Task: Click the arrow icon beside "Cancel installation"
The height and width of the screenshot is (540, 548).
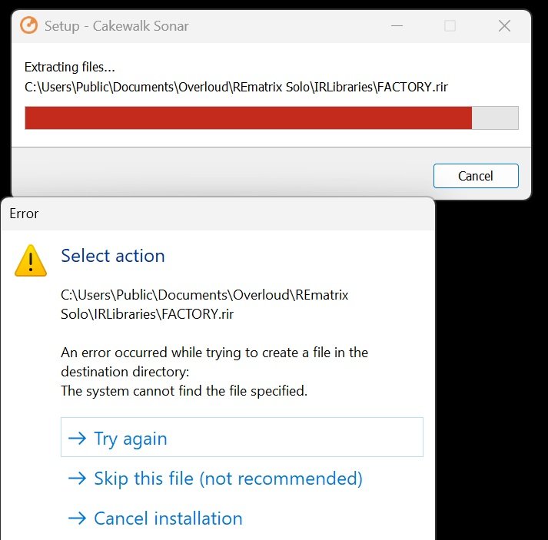Action: pos(77,518)
